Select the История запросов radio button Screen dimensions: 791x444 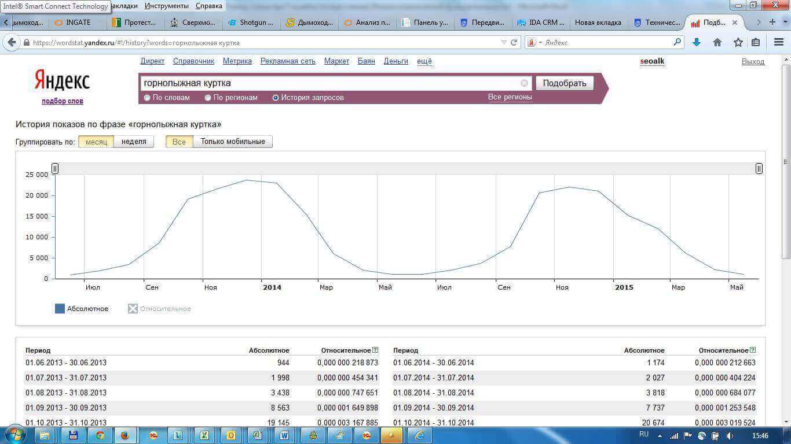pyautogui.click(x=276, y=98)
